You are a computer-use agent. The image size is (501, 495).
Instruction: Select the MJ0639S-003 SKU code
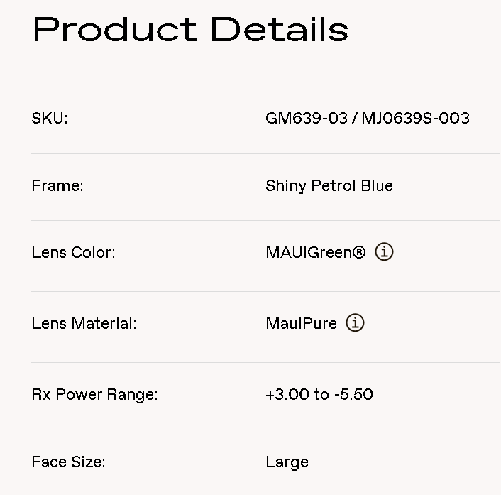(x=415, y=118)
